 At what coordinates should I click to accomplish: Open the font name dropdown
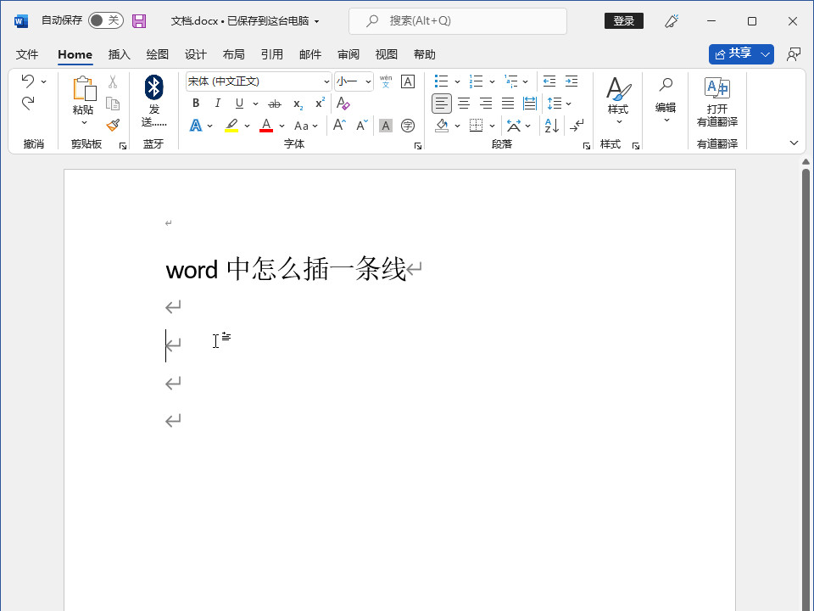coord(326,81)
